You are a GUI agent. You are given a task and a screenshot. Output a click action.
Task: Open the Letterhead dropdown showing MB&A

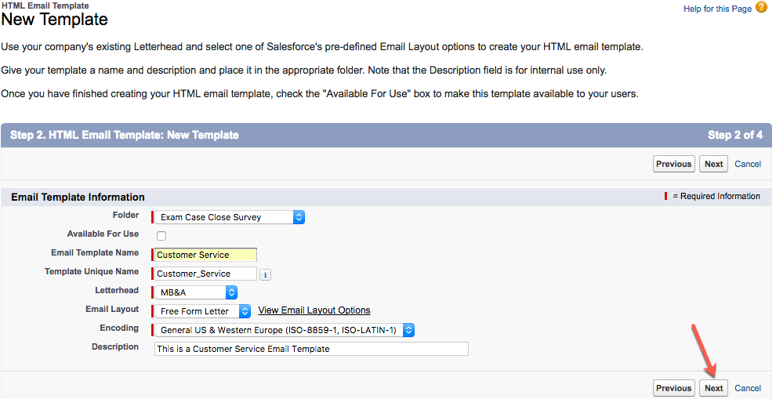point(196,292)
